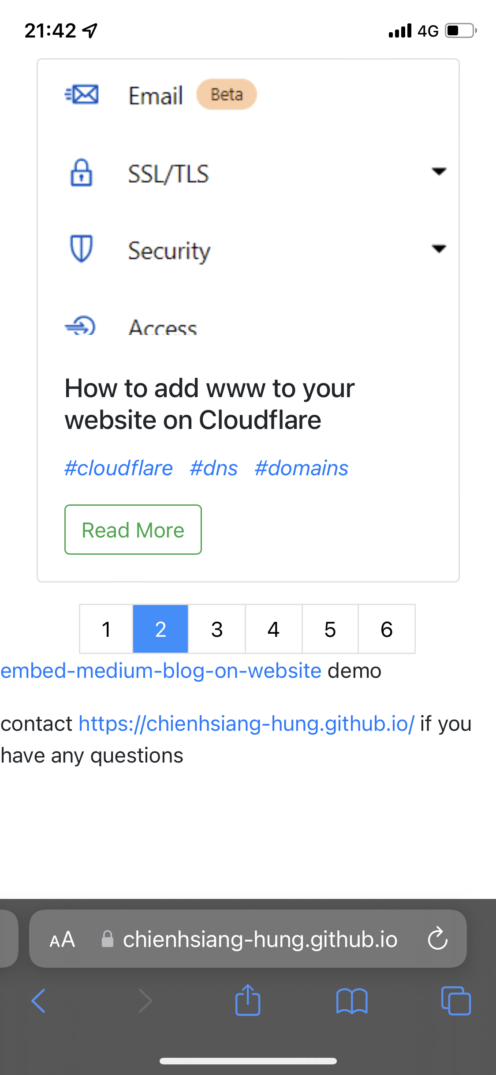Tap the back navigation arrow
Image resolution: width=496 pixels, height=1075 pixels.
(38, 1000)
